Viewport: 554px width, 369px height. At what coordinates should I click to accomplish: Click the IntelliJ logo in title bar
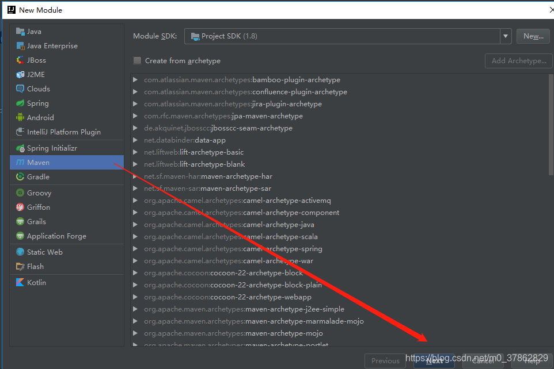[12, 10]
